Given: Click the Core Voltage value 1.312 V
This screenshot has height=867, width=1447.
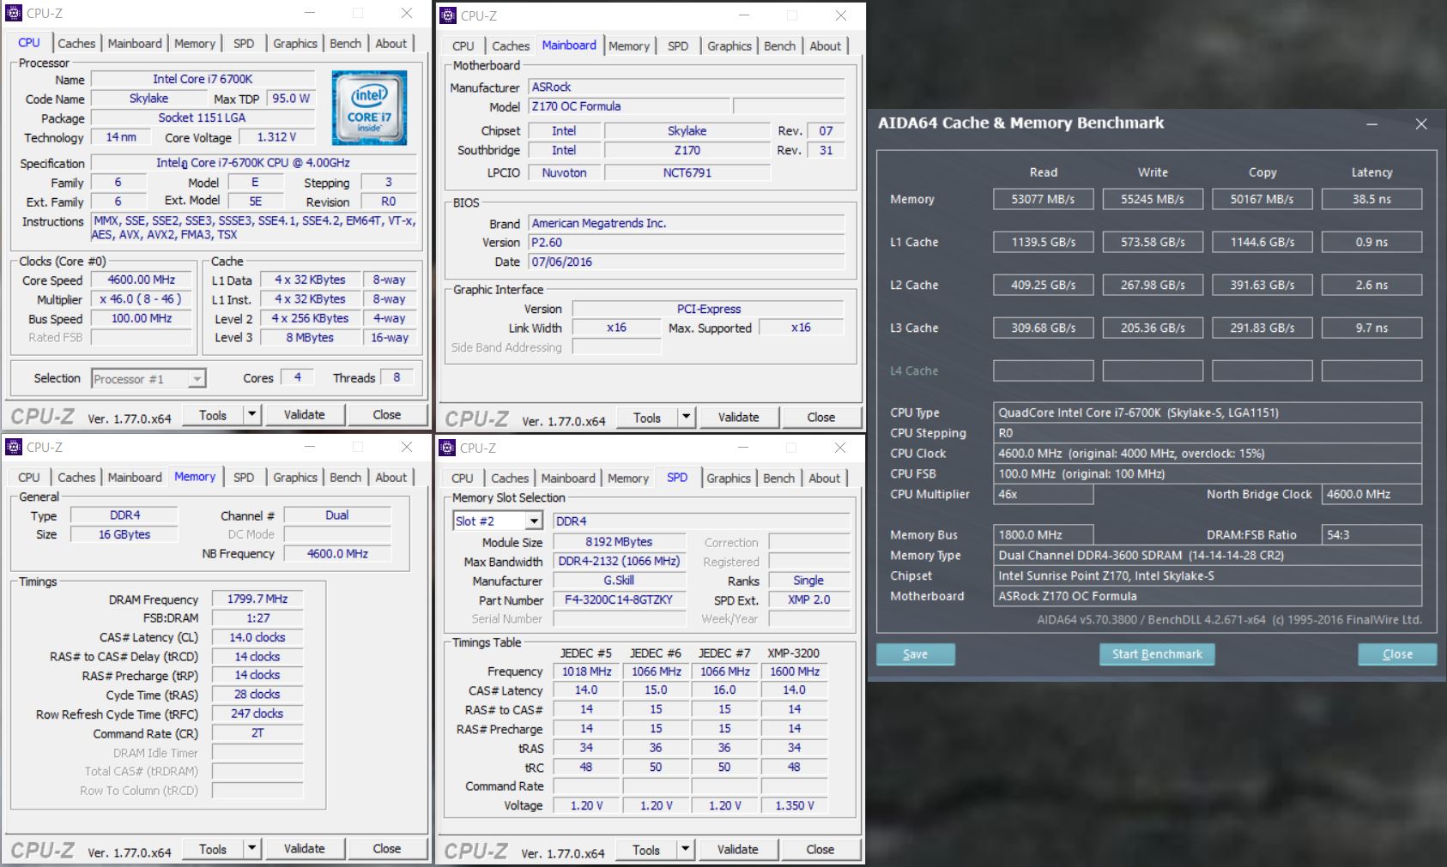Looking at the screenshot, I should (x=277, y=137).
